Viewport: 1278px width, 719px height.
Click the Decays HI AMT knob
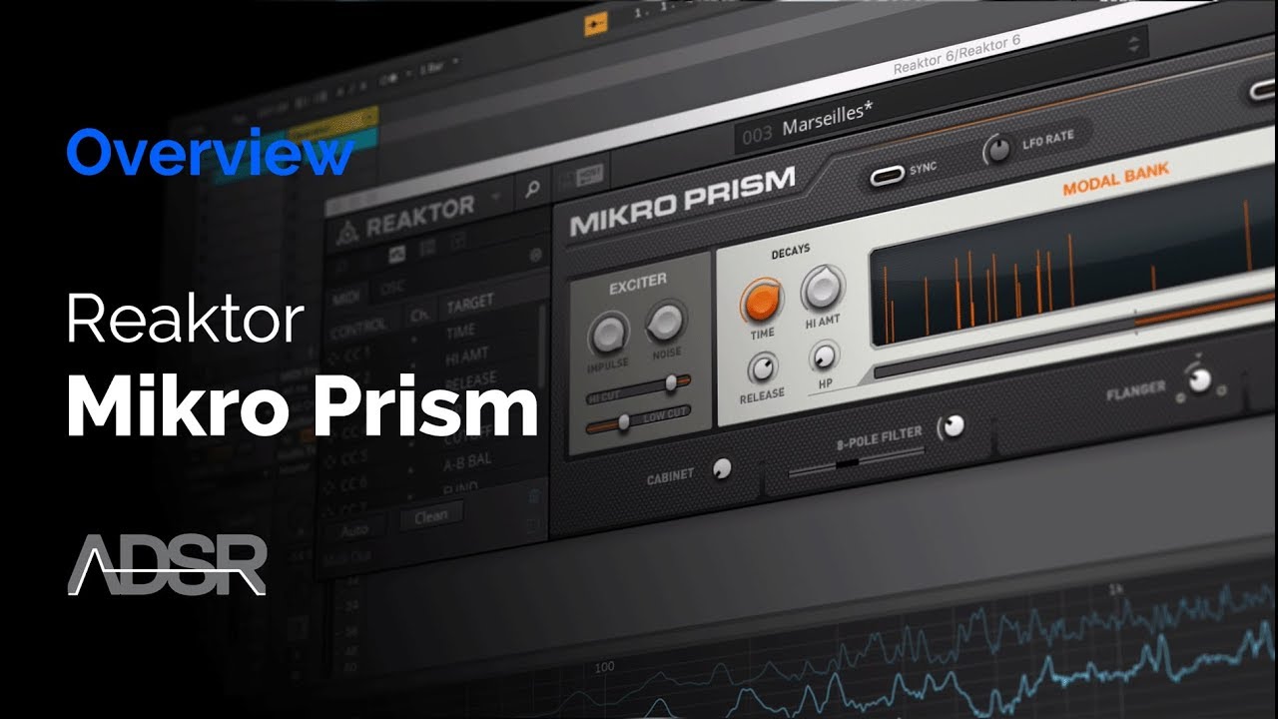click(823, 288)
